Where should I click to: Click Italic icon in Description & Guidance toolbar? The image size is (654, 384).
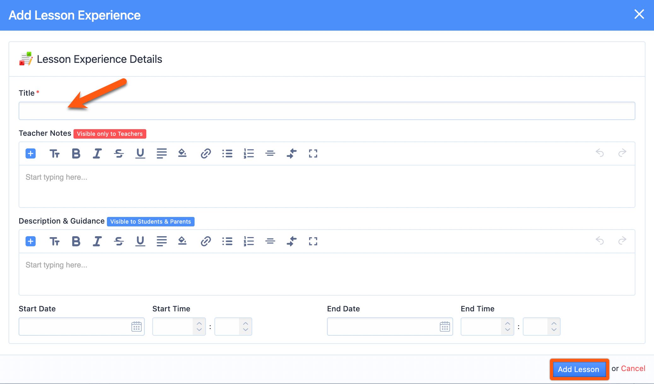[x=97, y=241]
